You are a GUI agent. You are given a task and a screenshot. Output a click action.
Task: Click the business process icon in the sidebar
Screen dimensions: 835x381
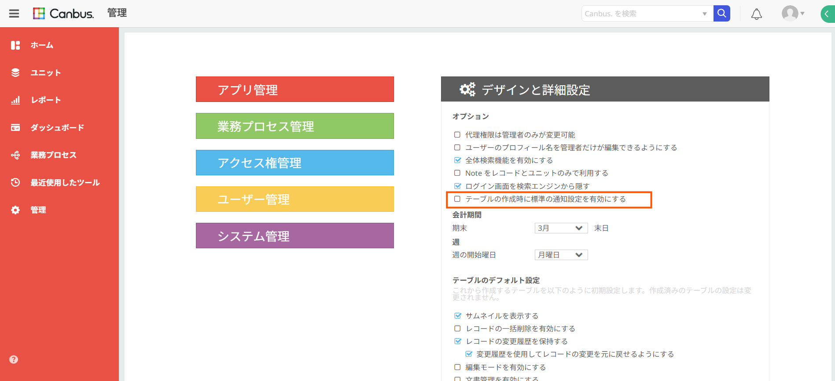[15, 155]
